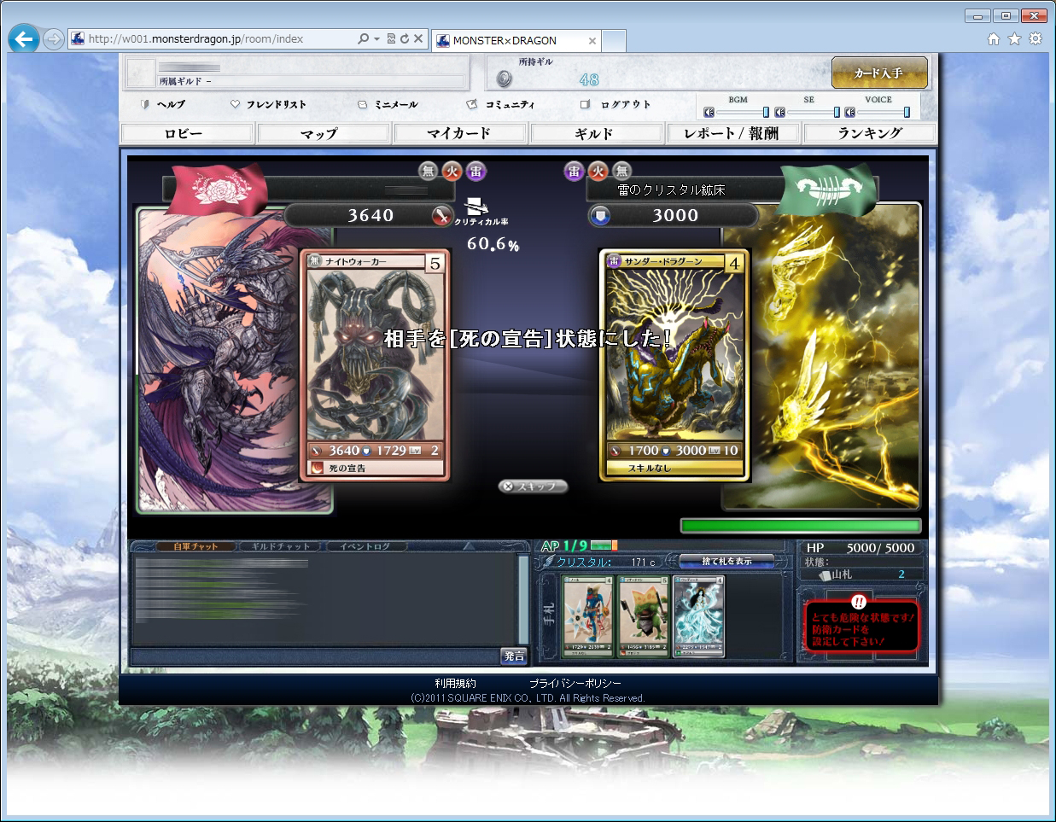Click left player's 無 element icon
Viewport: 1056px width, 822px height.
click(429, 172)
